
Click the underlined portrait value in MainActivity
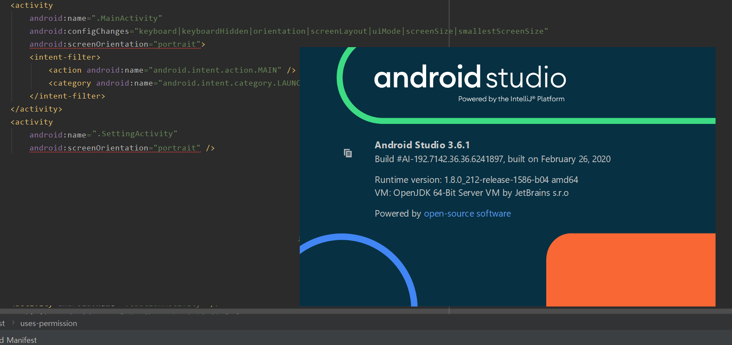[x=177, y=44]
